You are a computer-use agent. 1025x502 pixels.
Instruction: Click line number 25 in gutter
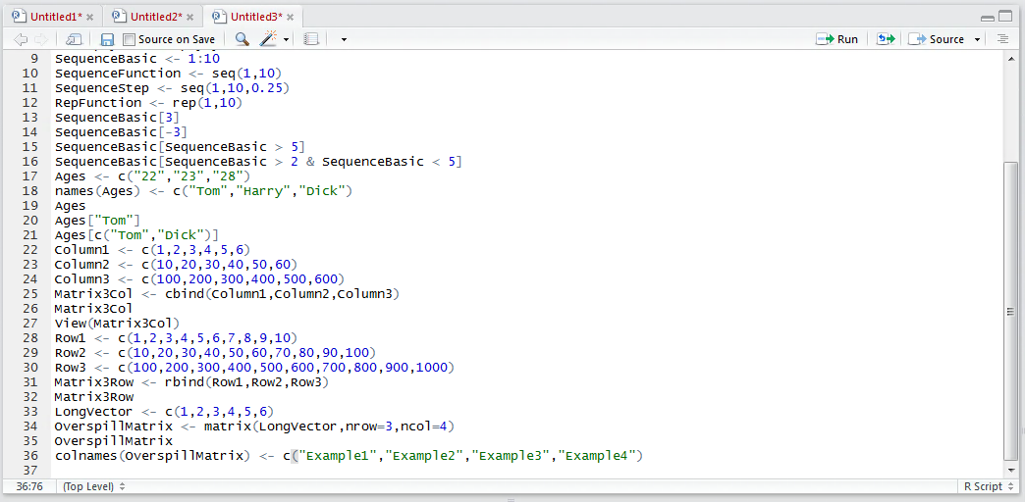click(x=30, y=294)
